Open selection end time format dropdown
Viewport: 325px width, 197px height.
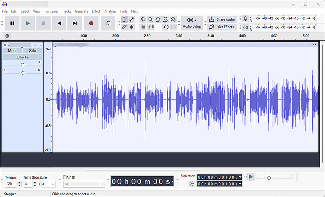(240, 184)
